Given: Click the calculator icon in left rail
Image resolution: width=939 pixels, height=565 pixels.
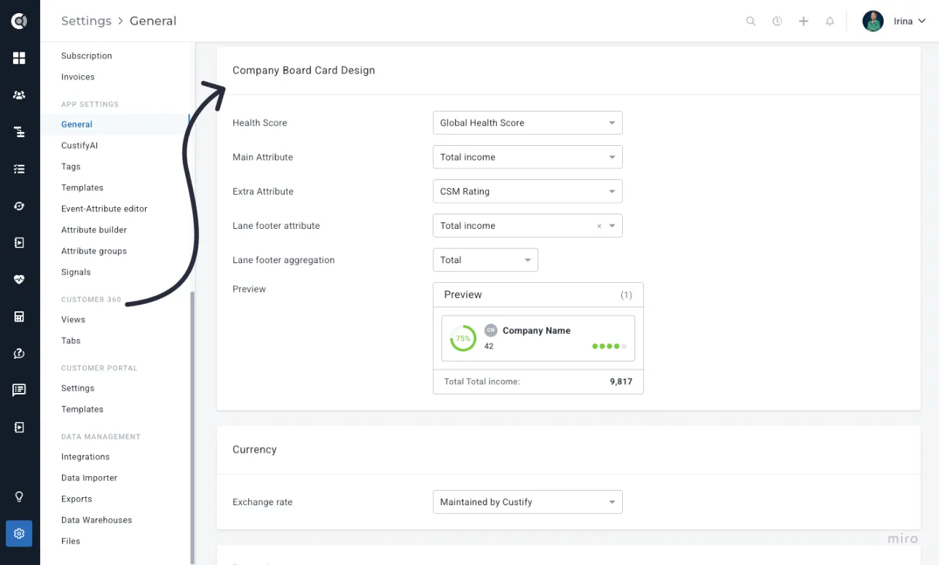Looking at the screenshot, I should [x=20, y=316].
